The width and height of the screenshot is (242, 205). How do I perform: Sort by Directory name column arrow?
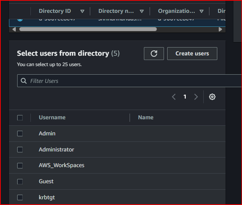point(142,11)
